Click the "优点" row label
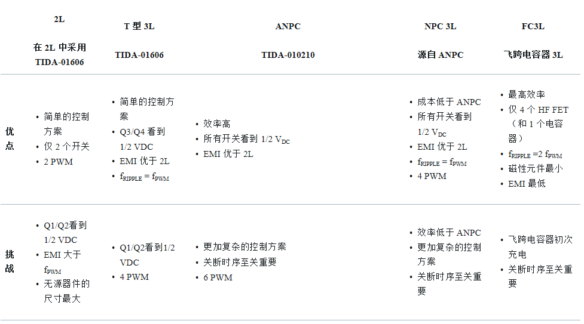The width and height of the screenshot is (584, 324). coord(10,138)
